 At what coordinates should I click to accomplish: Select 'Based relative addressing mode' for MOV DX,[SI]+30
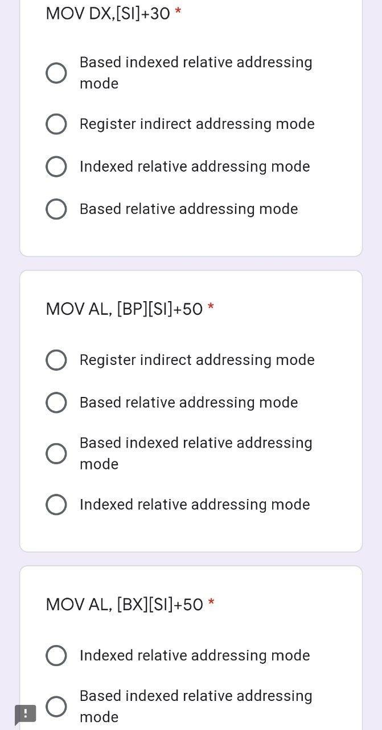pyautogui.click(x=56, y=209)
